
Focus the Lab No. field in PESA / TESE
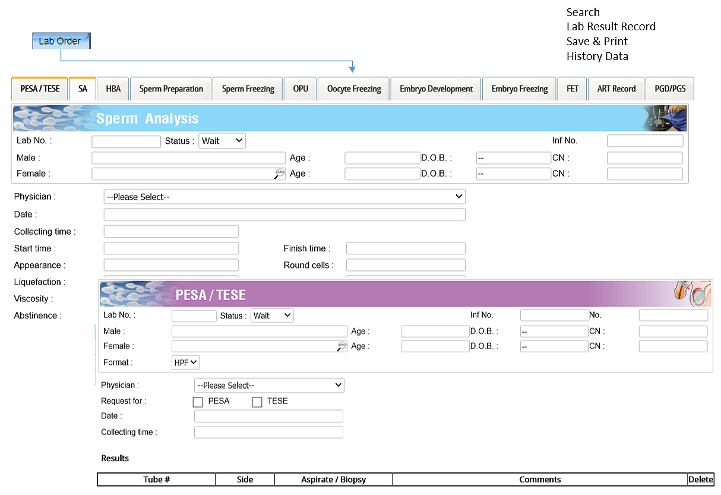click(194, 316)
